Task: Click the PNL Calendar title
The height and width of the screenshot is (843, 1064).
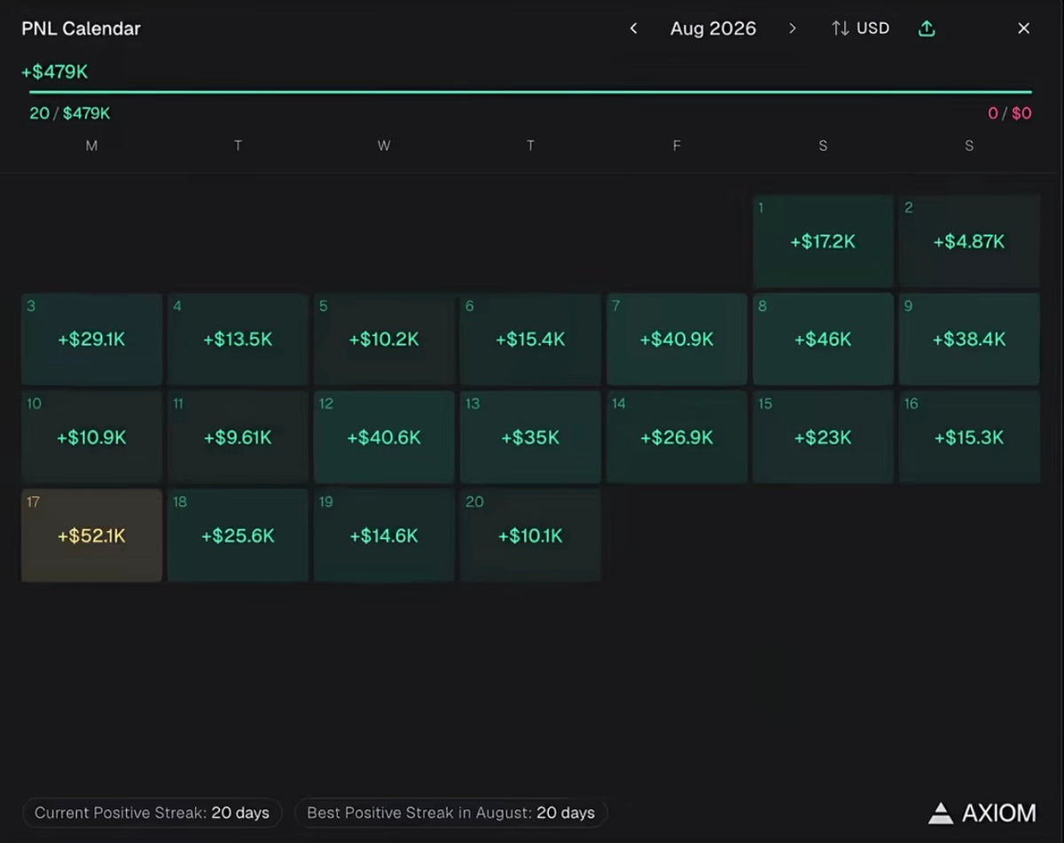Action: pos(81,28)
